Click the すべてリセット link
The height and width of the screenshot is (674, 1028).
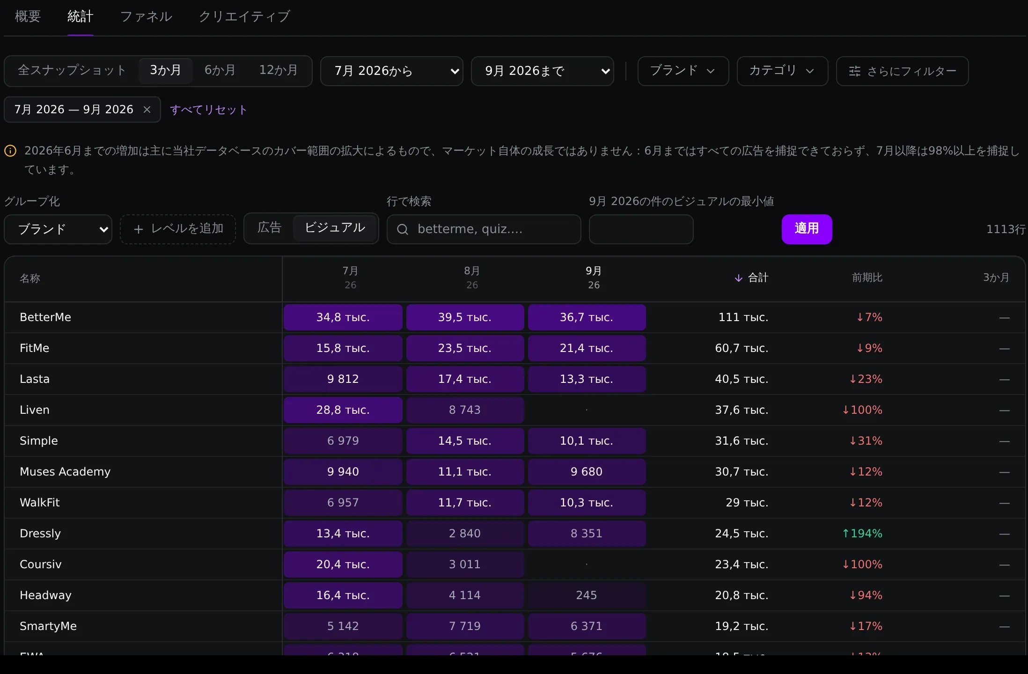pyautogui.click(x=208, y=110)
